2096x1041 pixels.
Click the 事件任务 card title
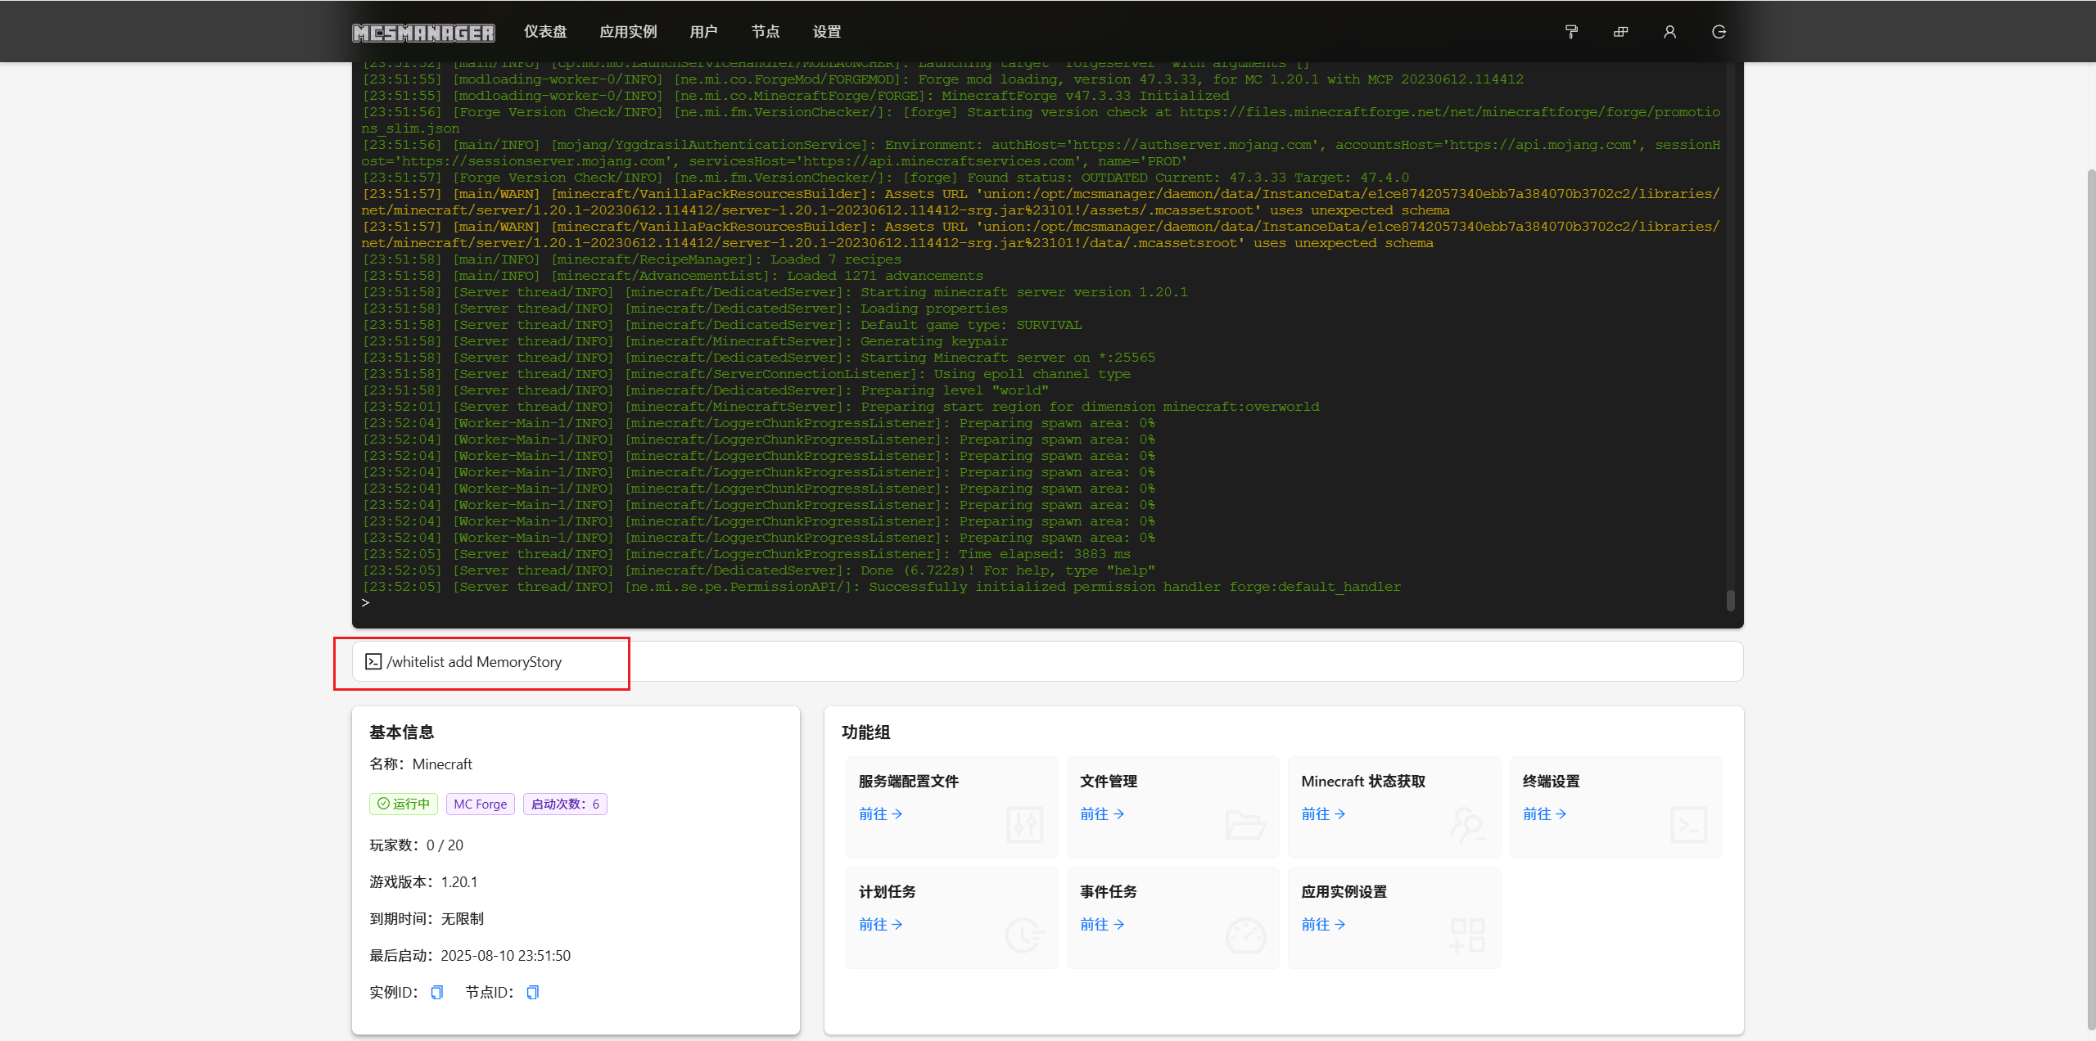pyautogui.click(x=1109, y=891)
